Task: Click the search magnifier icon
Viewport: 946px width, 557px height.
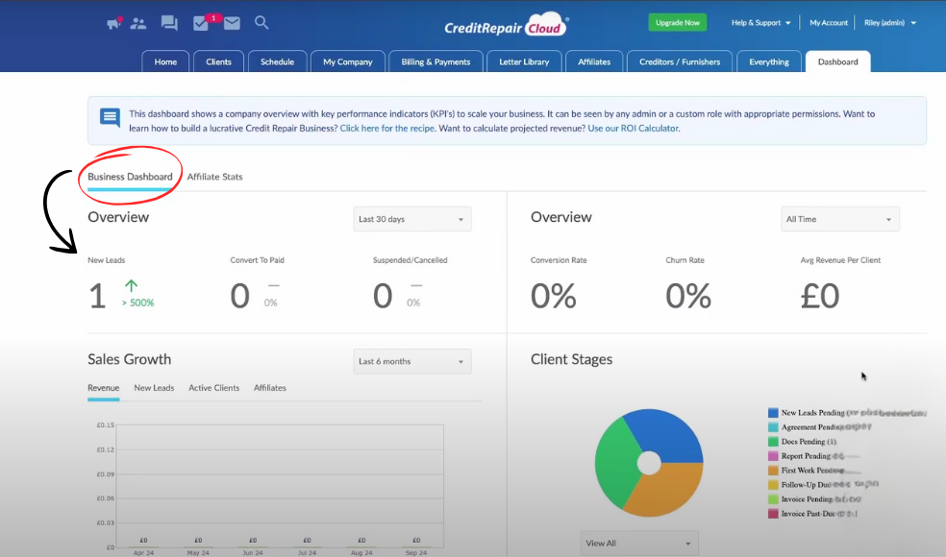Action: point(261,23)
